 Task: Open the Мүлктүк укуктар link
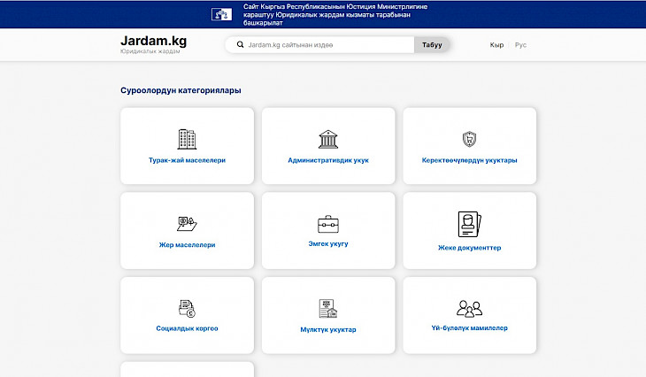pyautogui.click(x=328, y=329)
